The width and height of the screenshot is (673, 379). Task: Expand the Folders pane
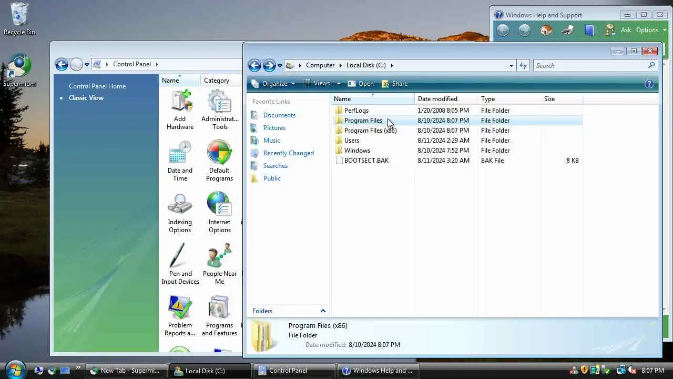[288, 311]
